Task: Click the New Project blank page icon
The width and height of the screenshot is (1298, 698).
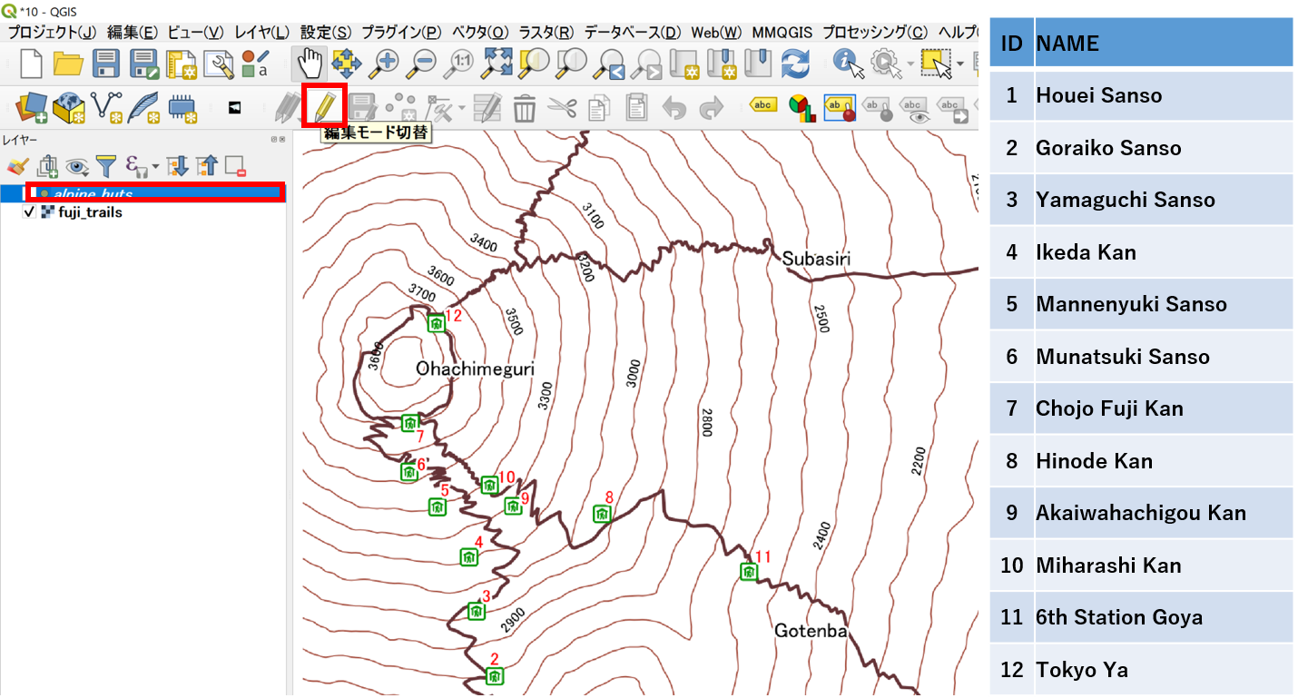Action: click(31, 64)
